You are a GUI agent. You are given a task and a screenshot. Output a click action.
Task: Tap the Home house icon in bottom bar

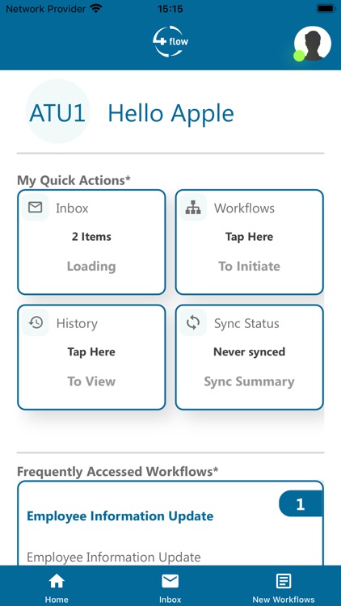[x=57, y=581]
